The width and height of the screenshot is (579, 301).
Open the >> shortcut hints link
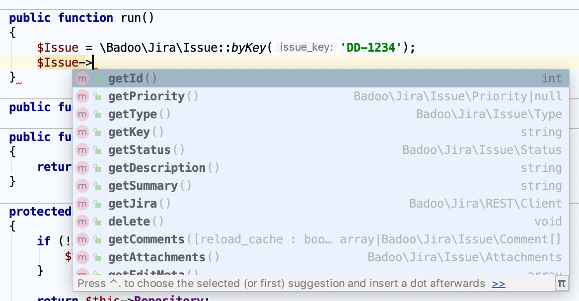(x=499, y=283)
